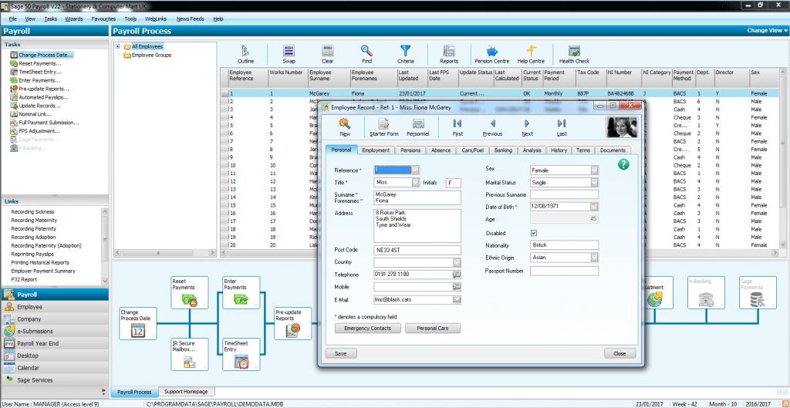Click the email envelope icon beside E-Mail
This screenshot has width=790, height=408.
(457, 300)
